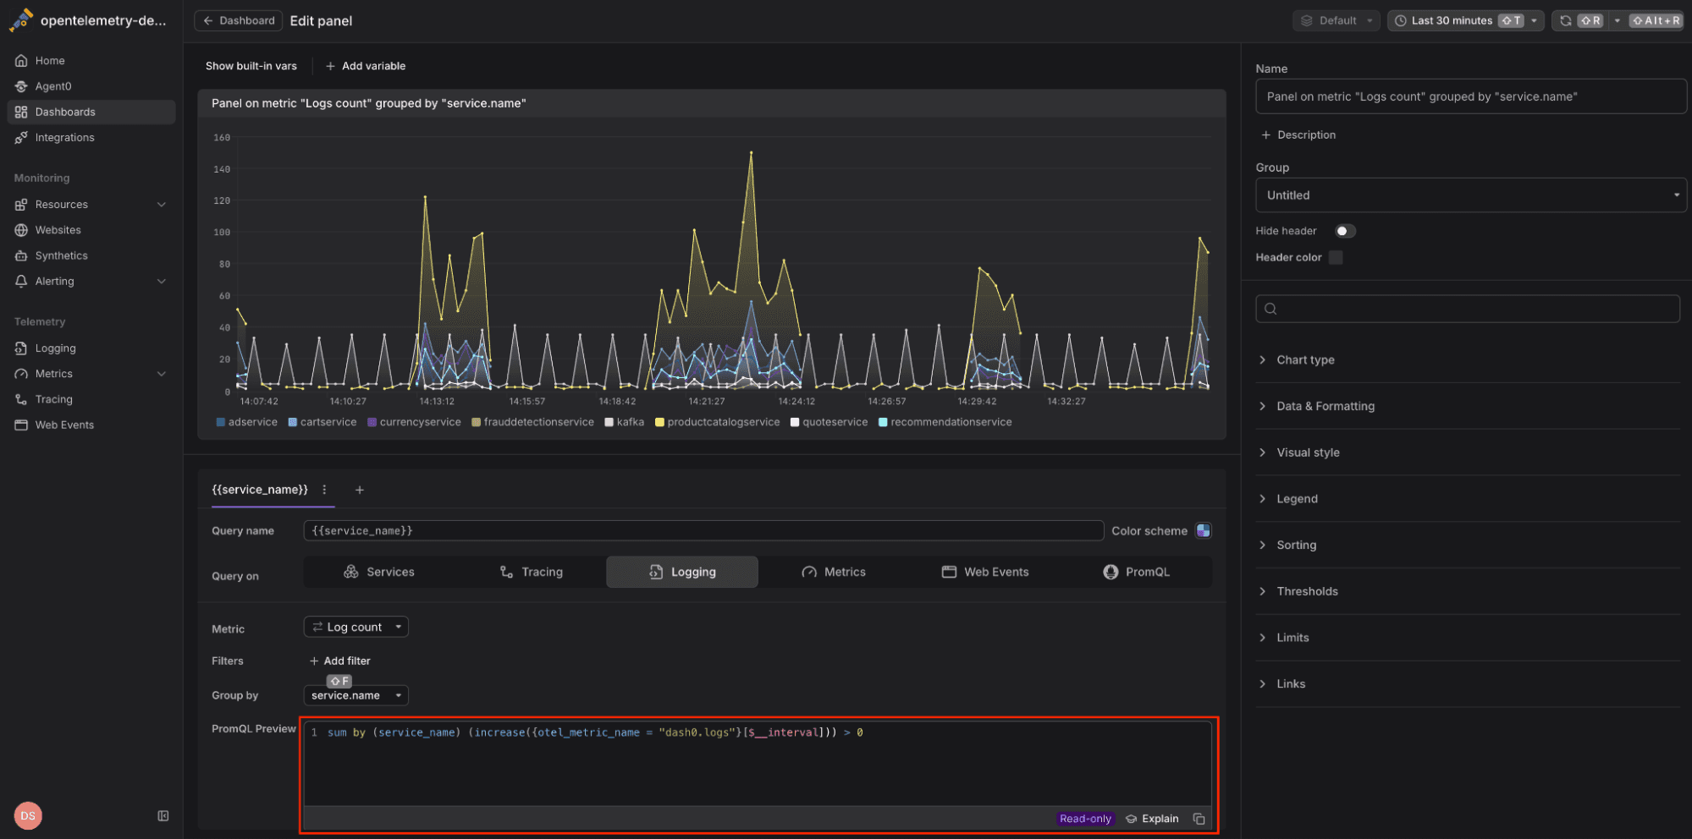Toggle adservice series in legend
The width and height of the screenshot is (1692, 839).
(x=247, y=422)
